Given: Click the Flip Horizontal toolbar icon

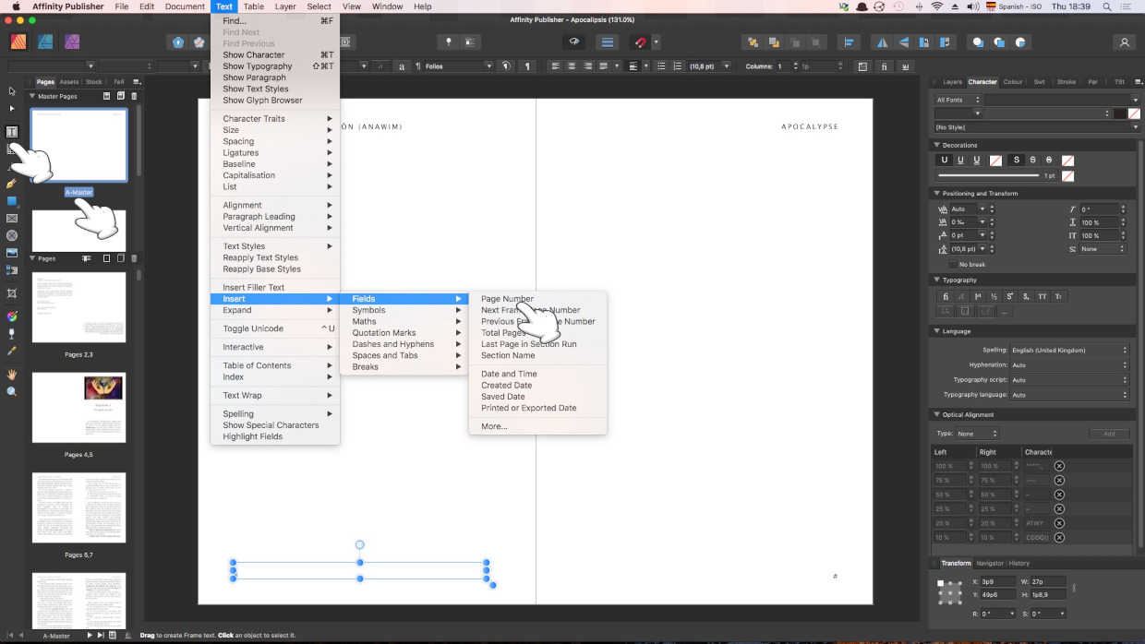Looking at the screenshot, I should 882,42.
